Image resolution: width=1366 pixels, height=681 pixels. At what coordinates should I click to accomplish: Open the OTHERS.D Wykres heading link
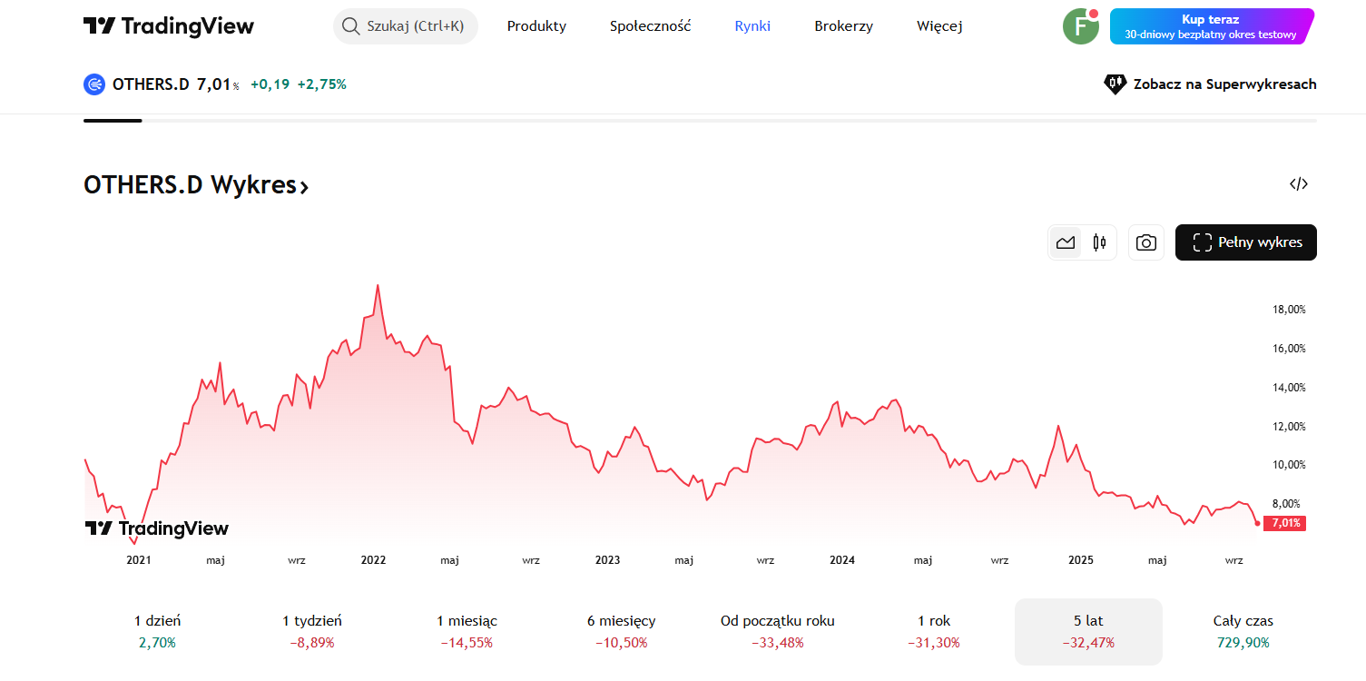click(196, 185)
